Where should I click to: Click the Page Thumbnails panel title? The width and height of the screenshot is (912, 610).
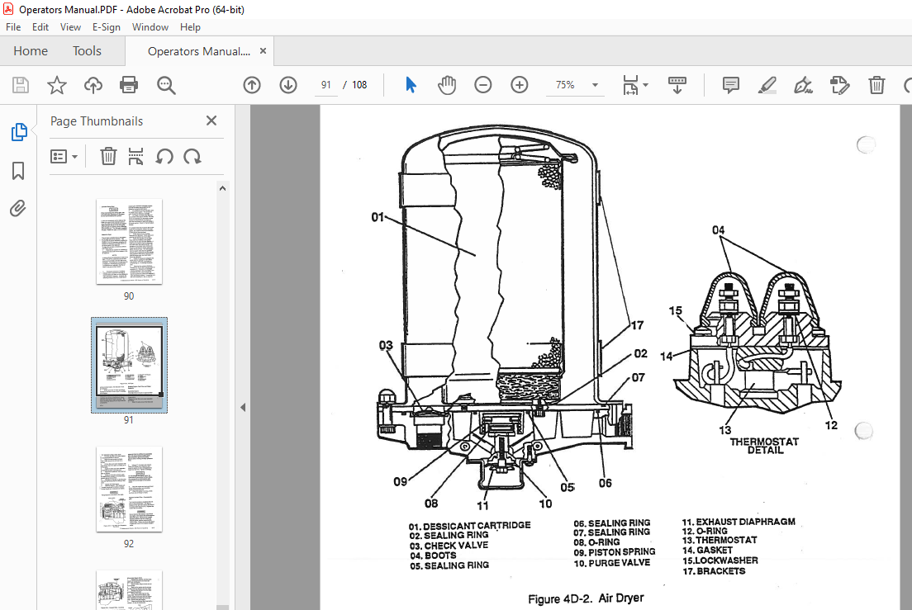click(x=97, y=121)
